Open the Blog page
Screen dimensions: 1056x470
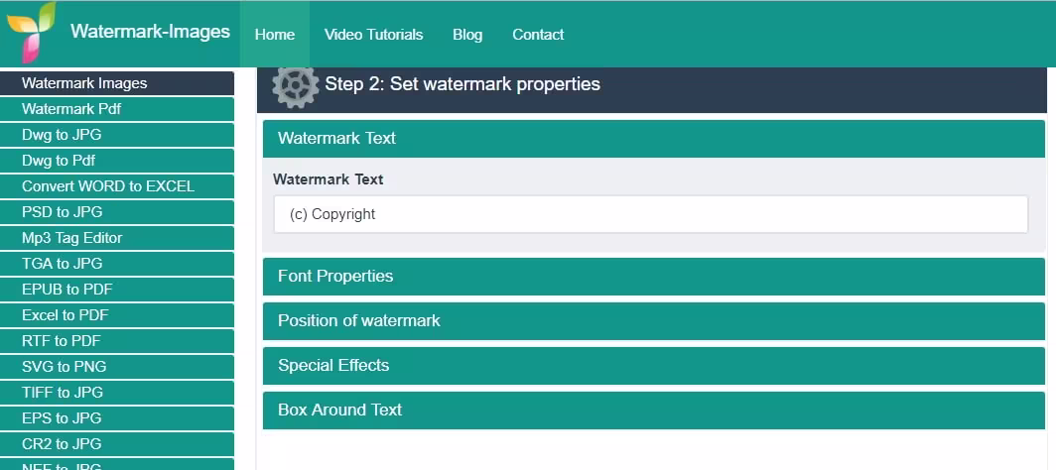coord(467,35)
